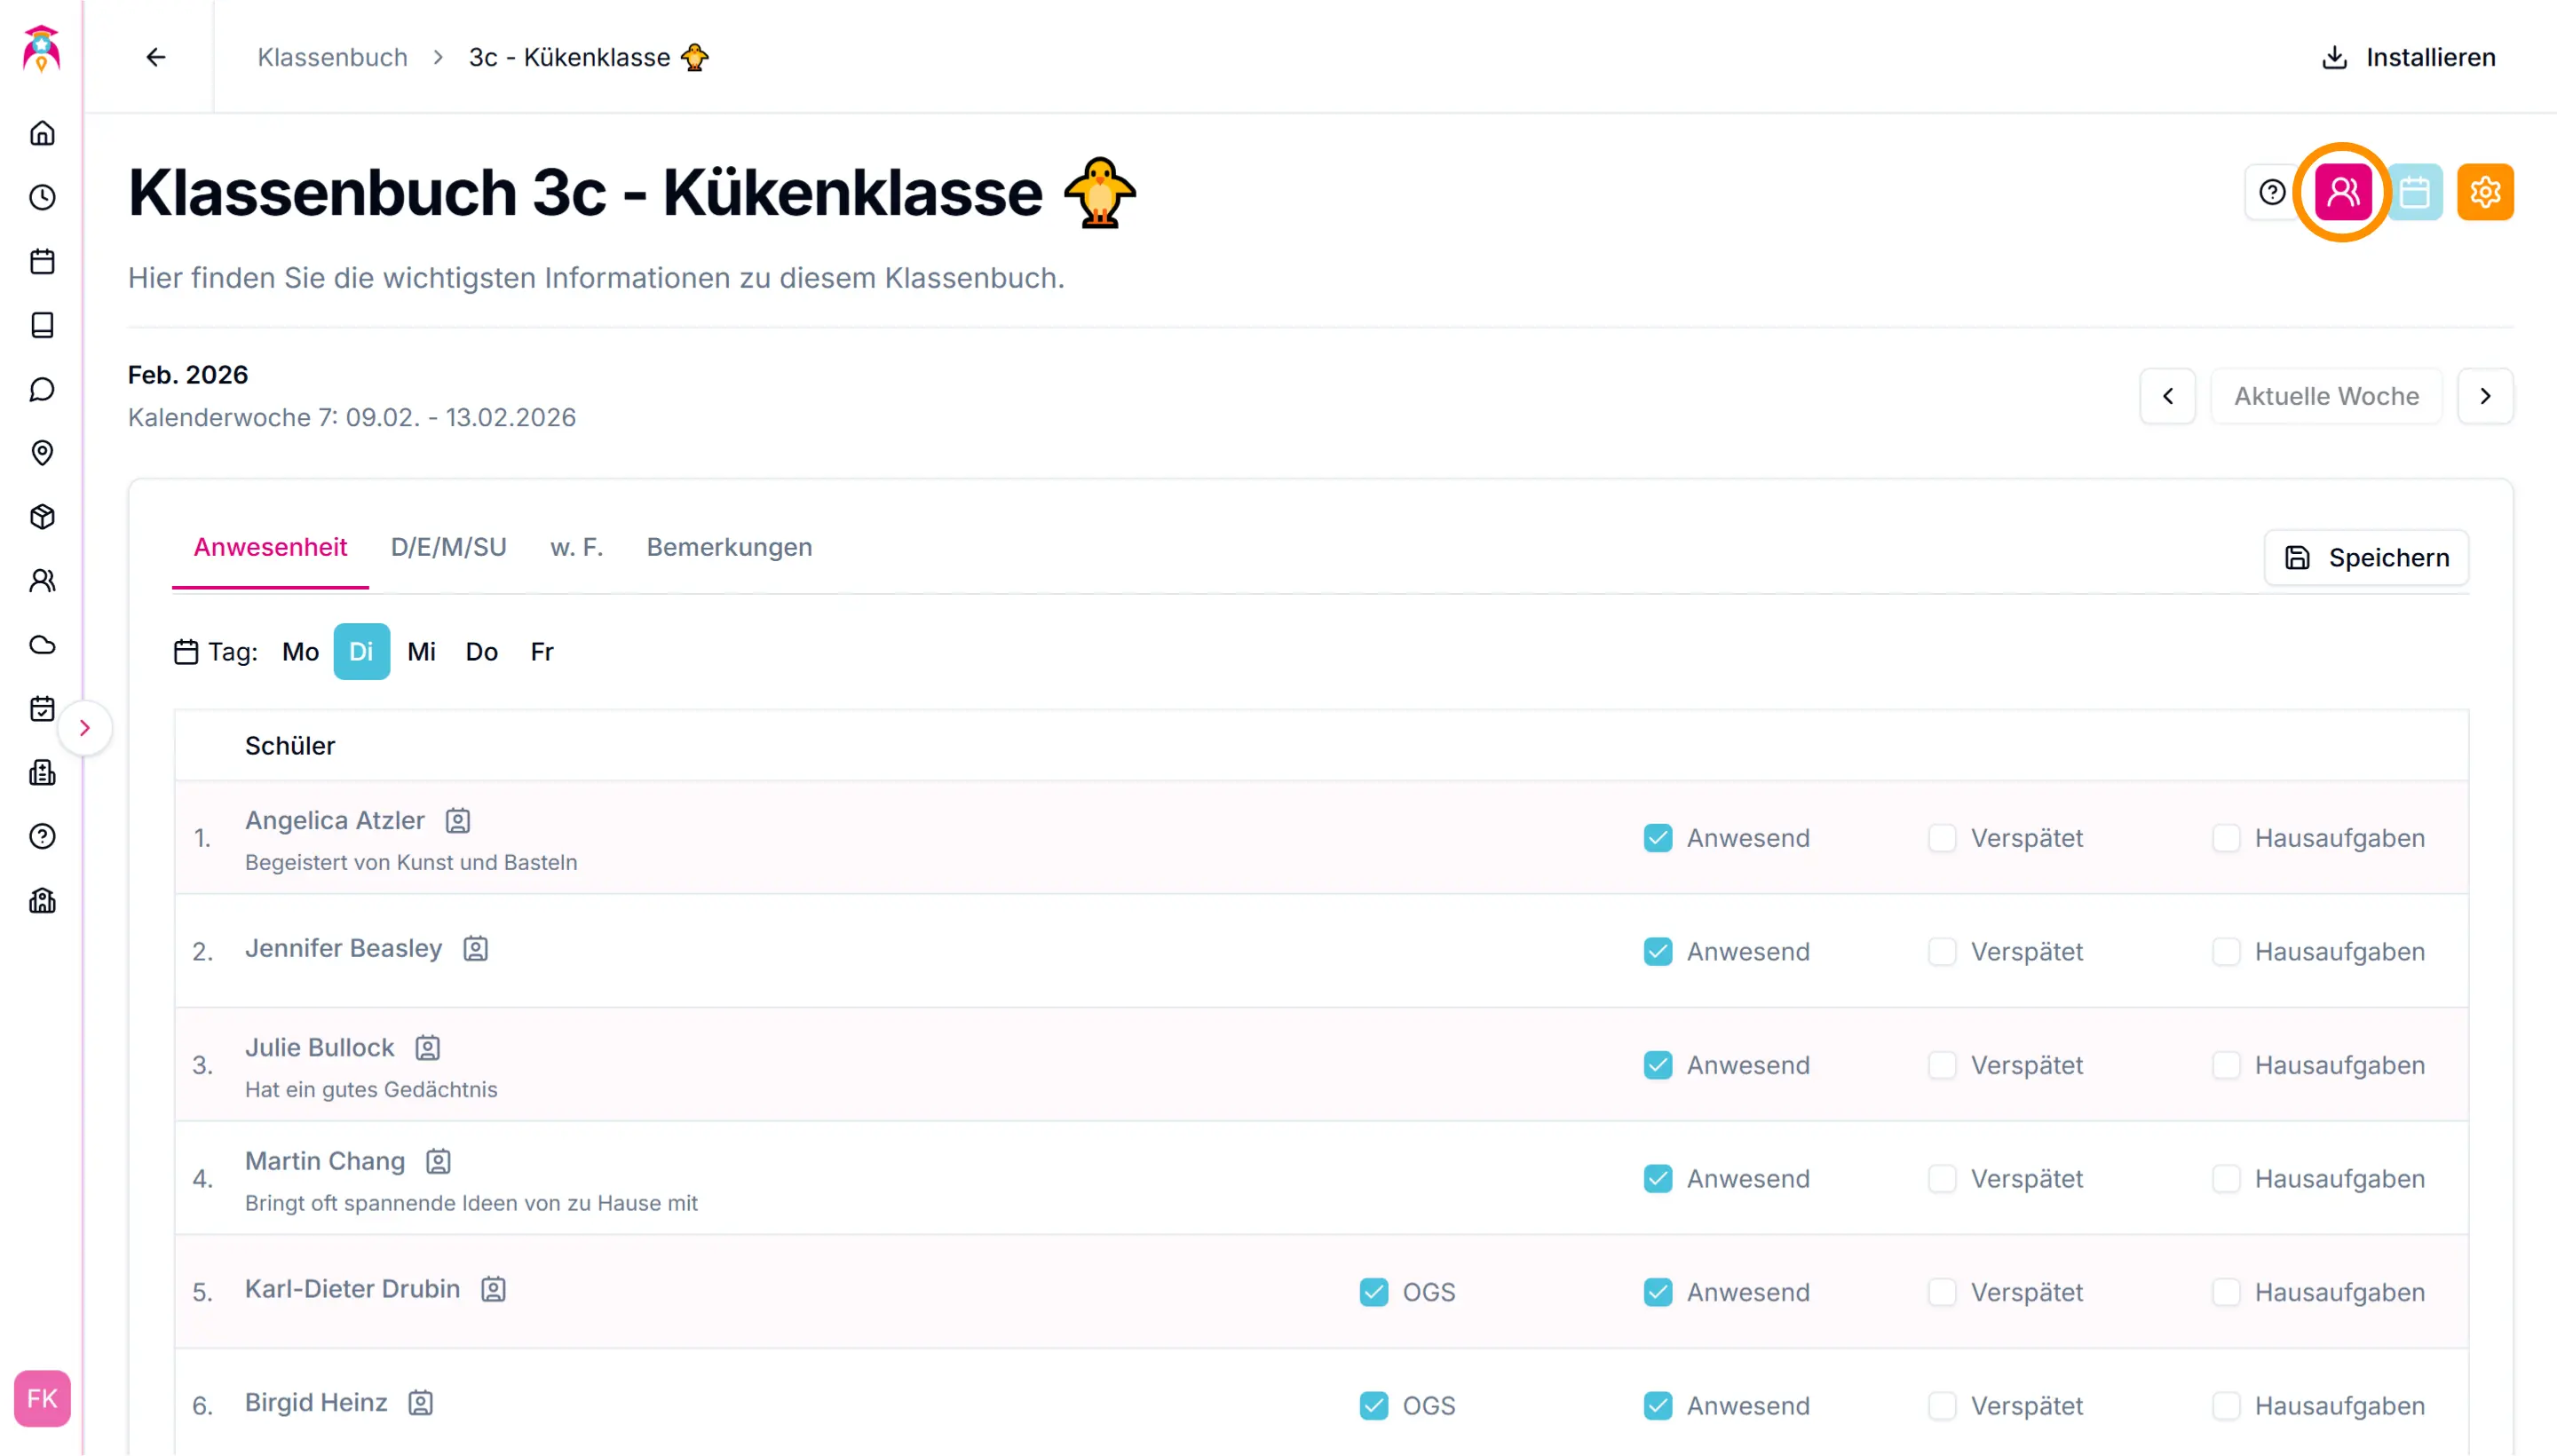Open the D/E/M/SU tab

(448, 547)
